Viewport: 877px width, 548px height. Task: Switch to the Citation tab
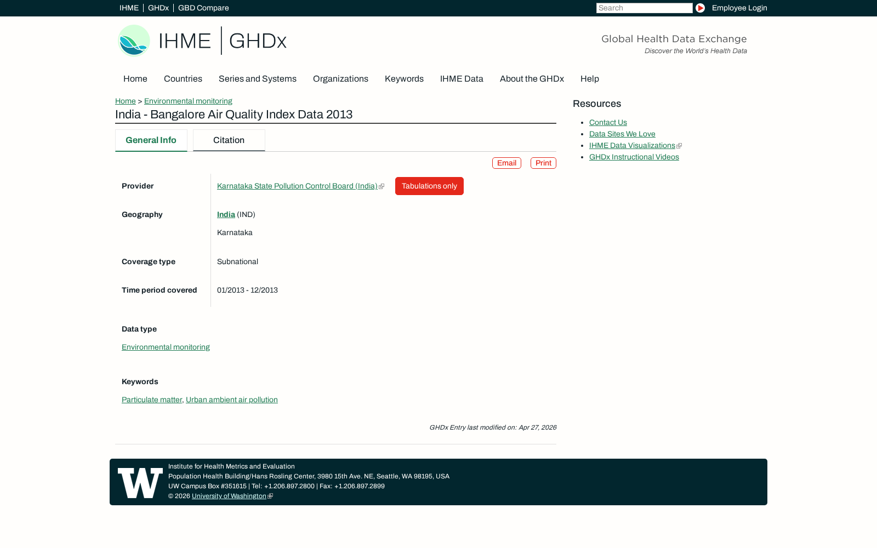point(229,140)
